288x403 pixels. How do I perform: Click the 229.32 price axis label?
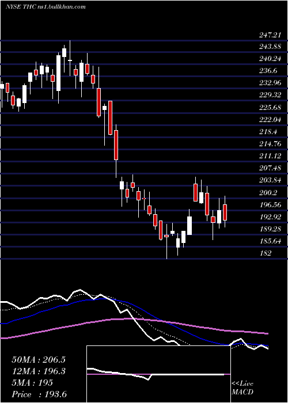point(270,96)
